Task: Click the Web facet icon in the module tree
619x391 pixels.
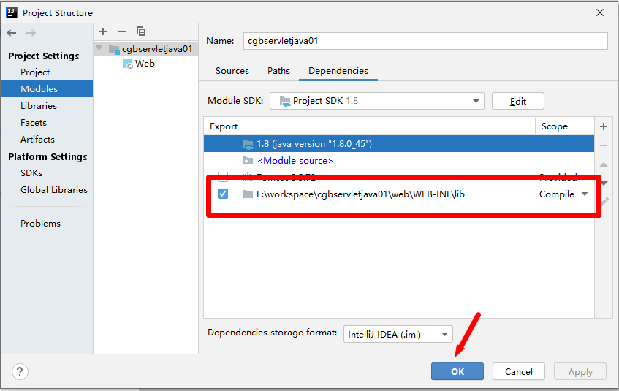Action: click(x=127, y=64)
